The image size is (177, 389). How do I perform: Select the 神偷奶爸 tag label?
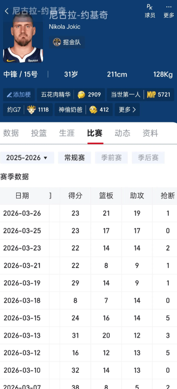coord(71,109)
